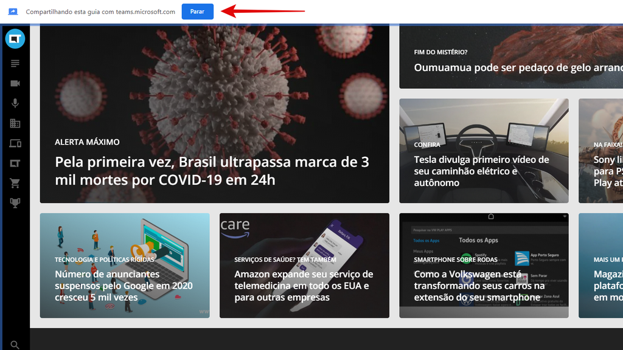Click the ALERTA MÁXIMO label
The image size is (623, 350).
[x=87, y=142]
